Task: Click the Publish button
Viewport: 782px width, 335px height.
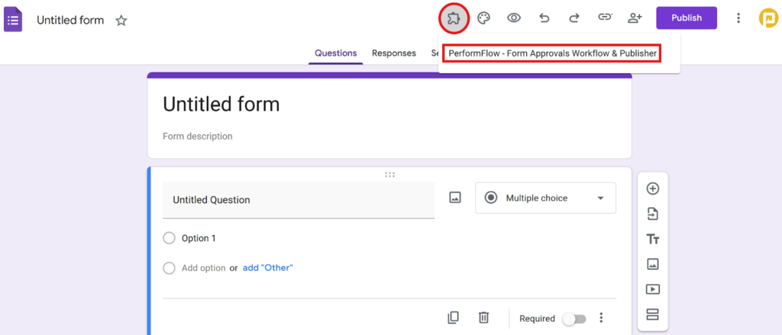Action: point(686,18)
